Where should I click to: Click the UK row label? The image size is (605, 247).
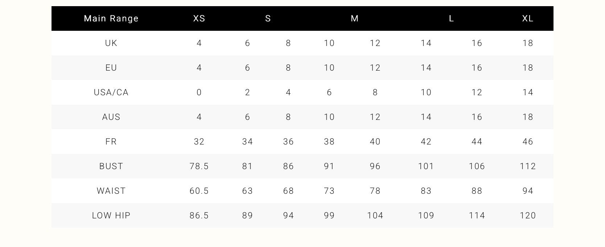point(111,43)
